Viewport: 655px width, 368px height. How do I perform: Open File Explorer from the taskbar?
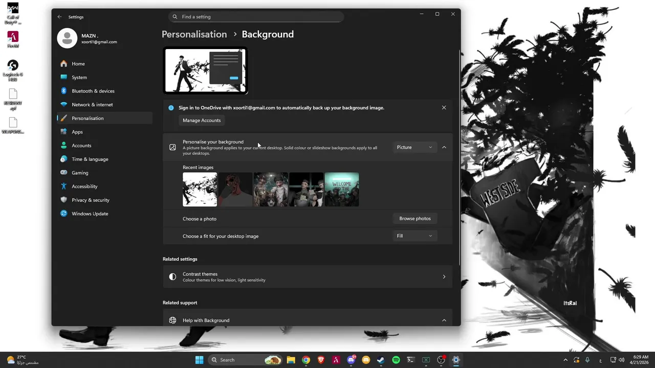(291, 360)
